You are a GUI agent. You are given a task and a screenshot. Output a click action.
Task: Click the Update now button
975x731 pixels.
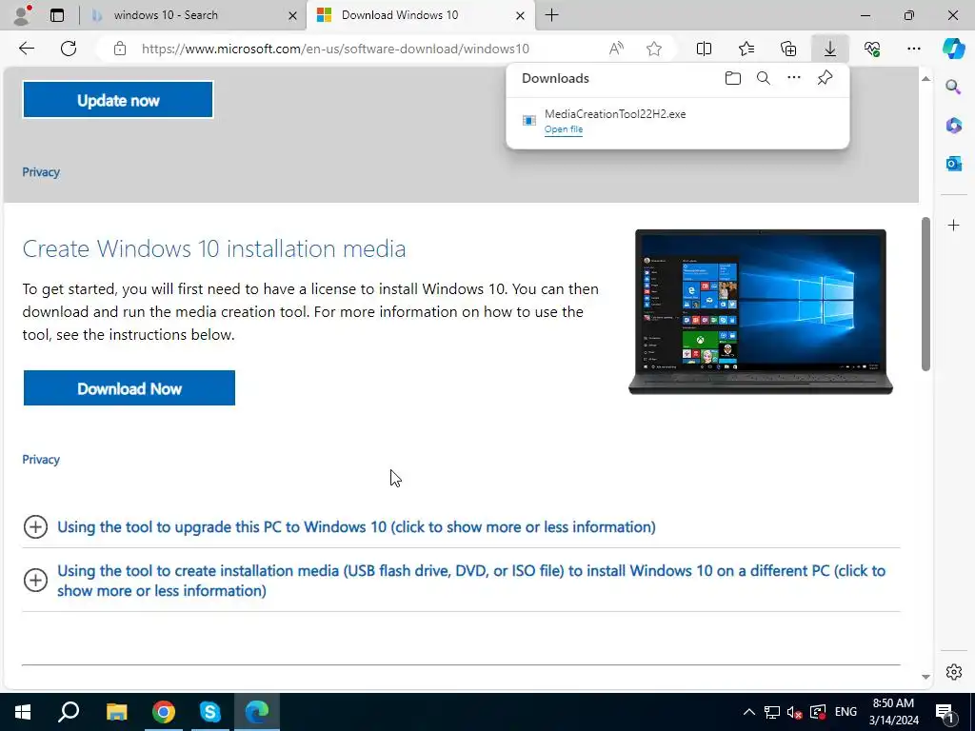pyautogui.click(x=118, y=99)
